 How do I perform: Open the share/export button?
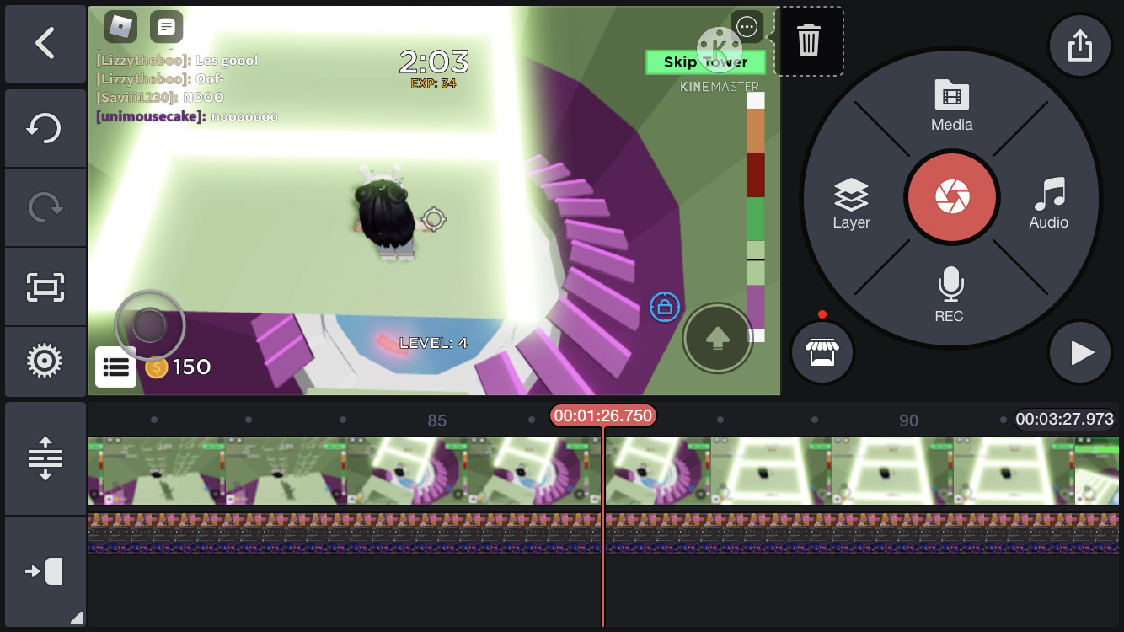coord(1079,46)
